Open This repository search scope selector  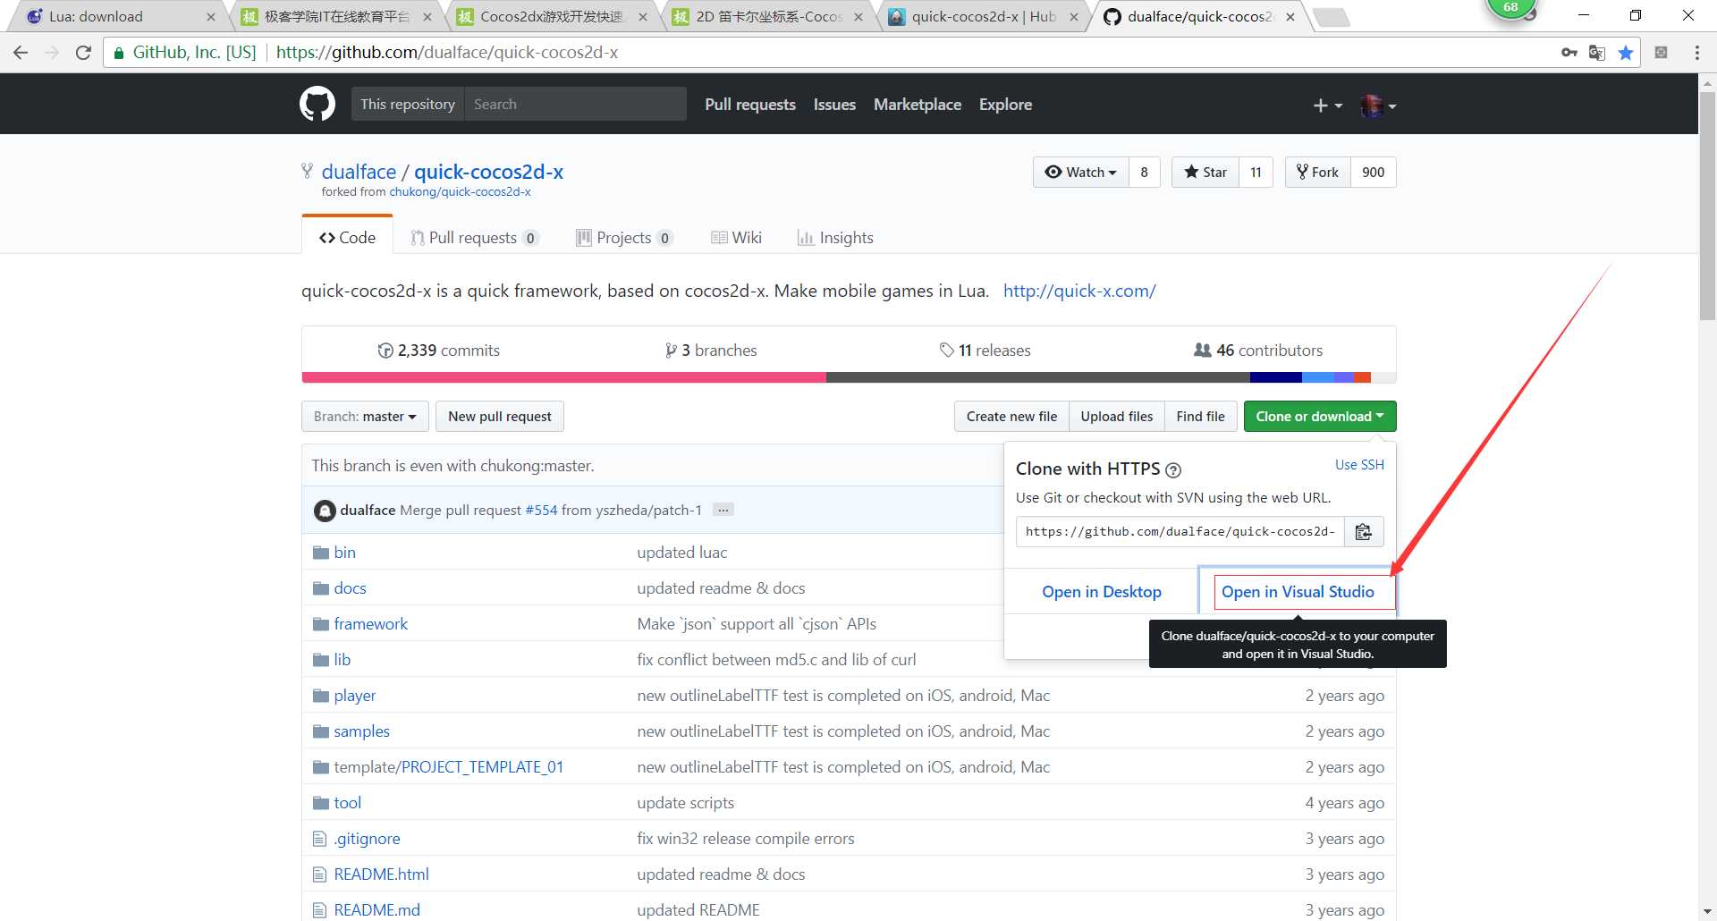point(408,105)
